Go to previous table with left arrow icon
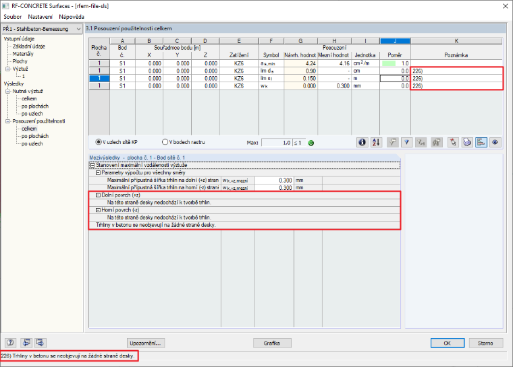This screenshot has width=513, height=367. (26, 343)
